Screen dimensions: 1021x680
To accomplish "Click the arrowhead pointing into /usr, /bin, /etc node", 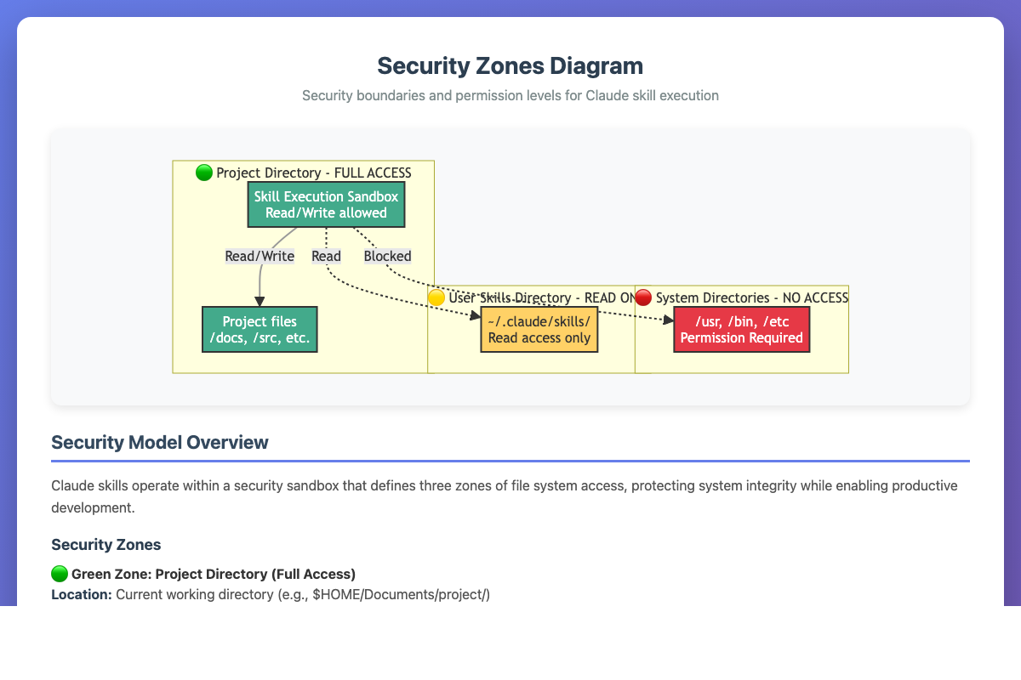I will click(668, 319).
